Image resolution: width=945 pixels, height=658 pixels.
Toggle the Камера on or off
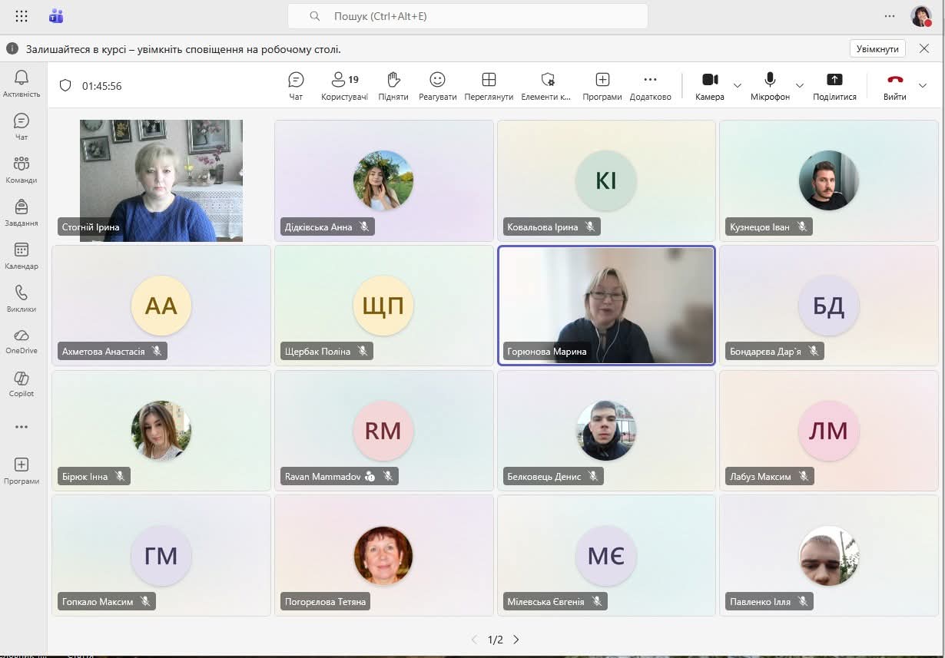point(710,85)
